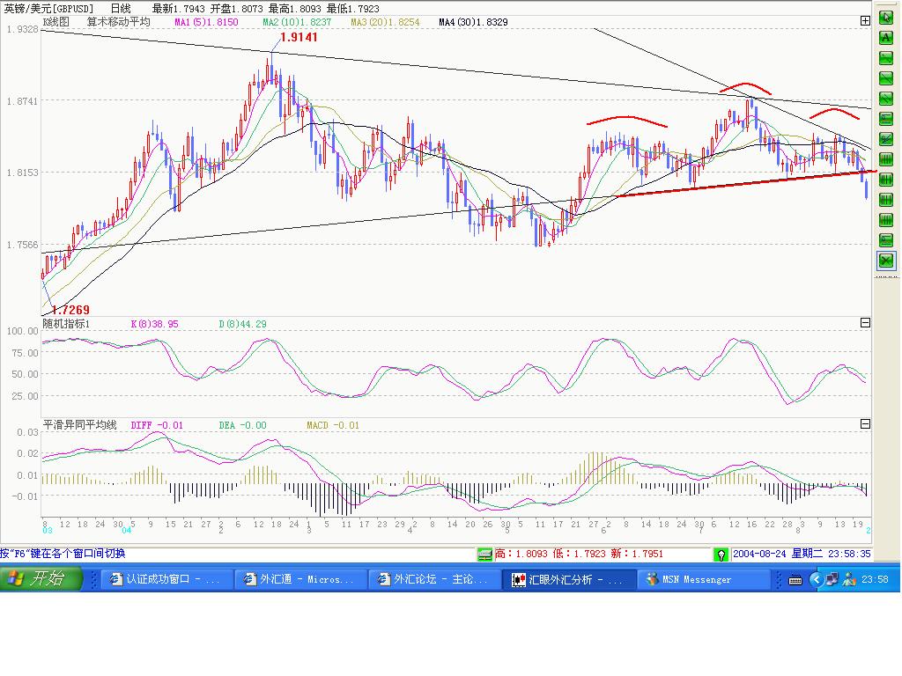
Task: Click the DIFF -0.01 value
Action: pyautogui.click(x=157, y=425)
